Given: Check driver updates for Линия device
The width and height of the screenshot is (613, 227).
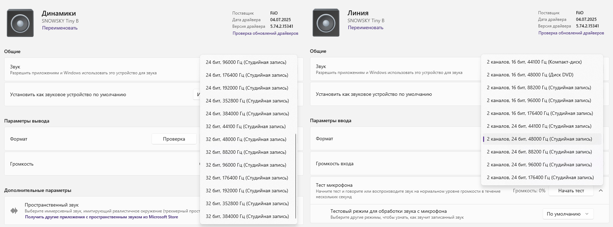Looking at the screenshot, I should [571, 33].
